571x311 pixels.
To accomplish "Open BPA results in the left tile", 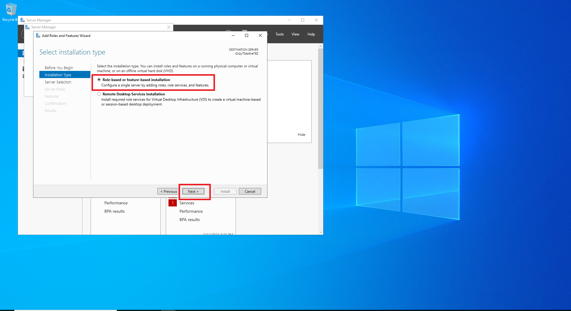I will click(114, 211).
